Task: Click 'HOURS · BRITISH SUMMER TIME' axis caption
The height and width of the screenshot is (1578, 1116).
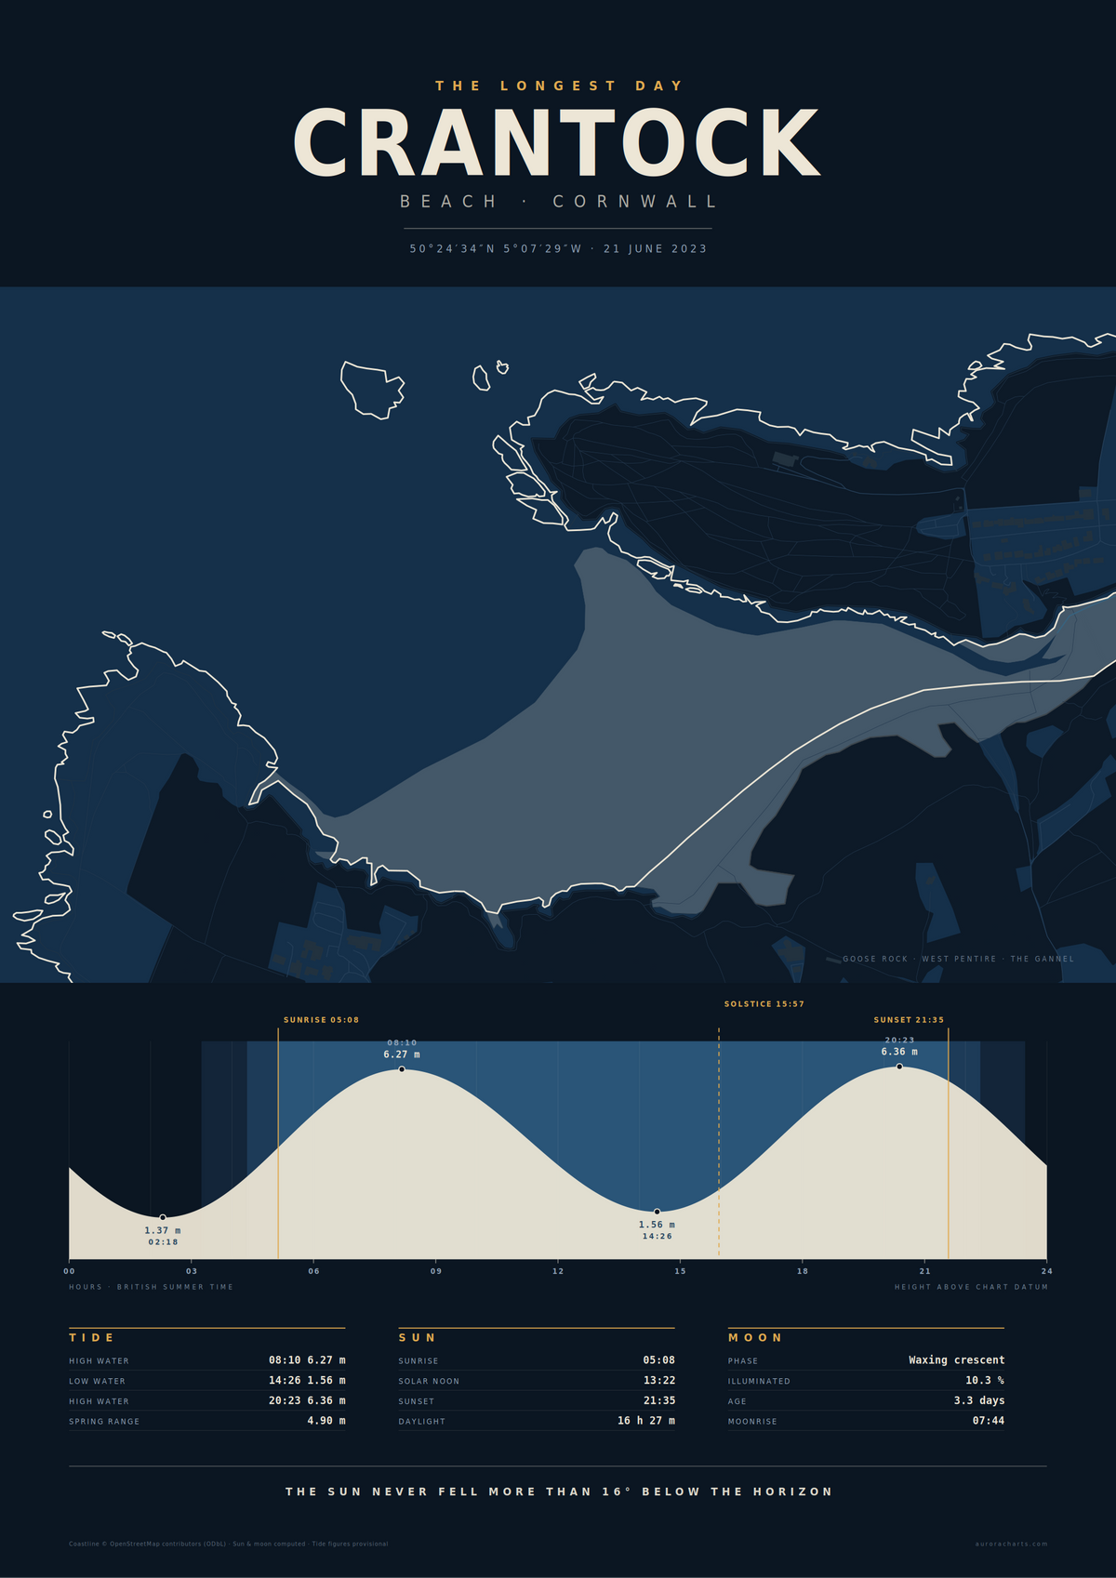Action: click(152, 1287)
